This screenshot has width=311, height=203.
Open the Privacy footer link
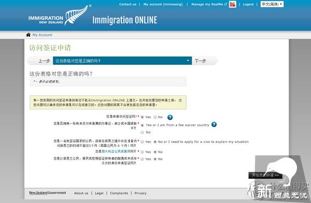140,193
